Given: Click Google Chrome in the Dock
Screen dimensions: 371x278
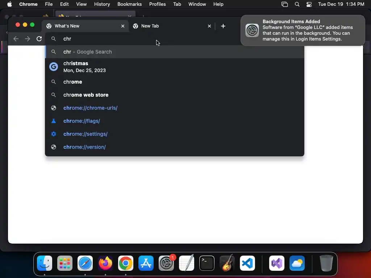Looking at the screenshot, I should click(126, 263).
